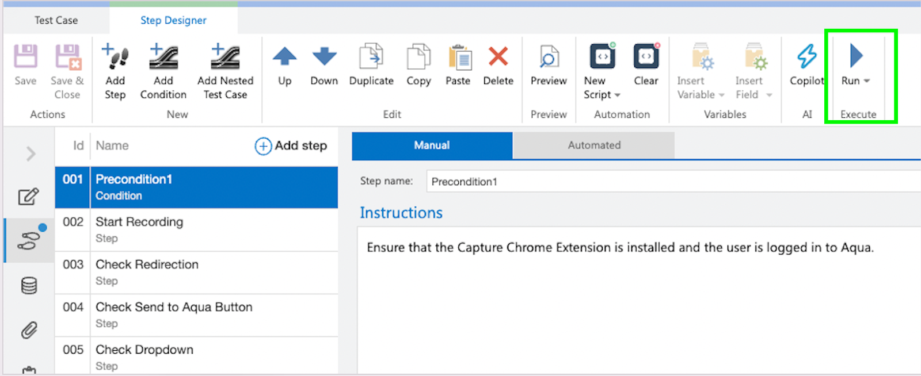Image resolution: width=921 pixels, height=376 pixels.
Task: Clear the automation script
Action: (x=646, y=57)
